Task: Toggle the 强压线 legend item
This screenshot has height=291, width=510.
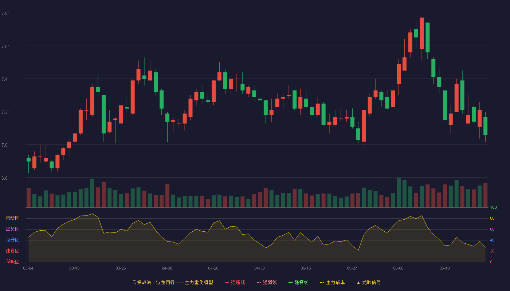Action: tap(235, 282)
